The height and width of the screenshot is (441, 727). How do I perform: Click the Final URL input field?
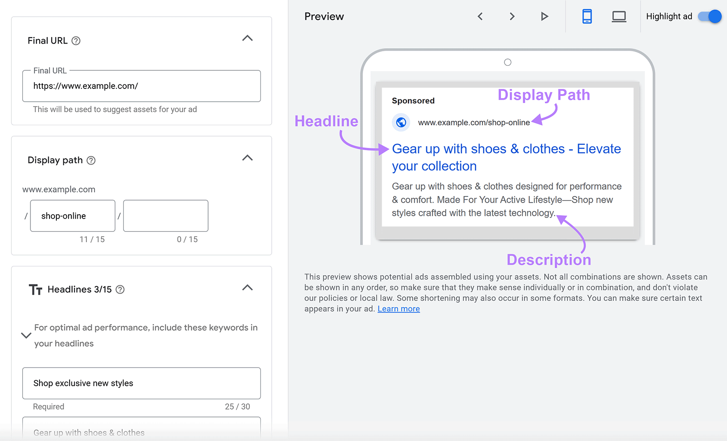point(141,86)
